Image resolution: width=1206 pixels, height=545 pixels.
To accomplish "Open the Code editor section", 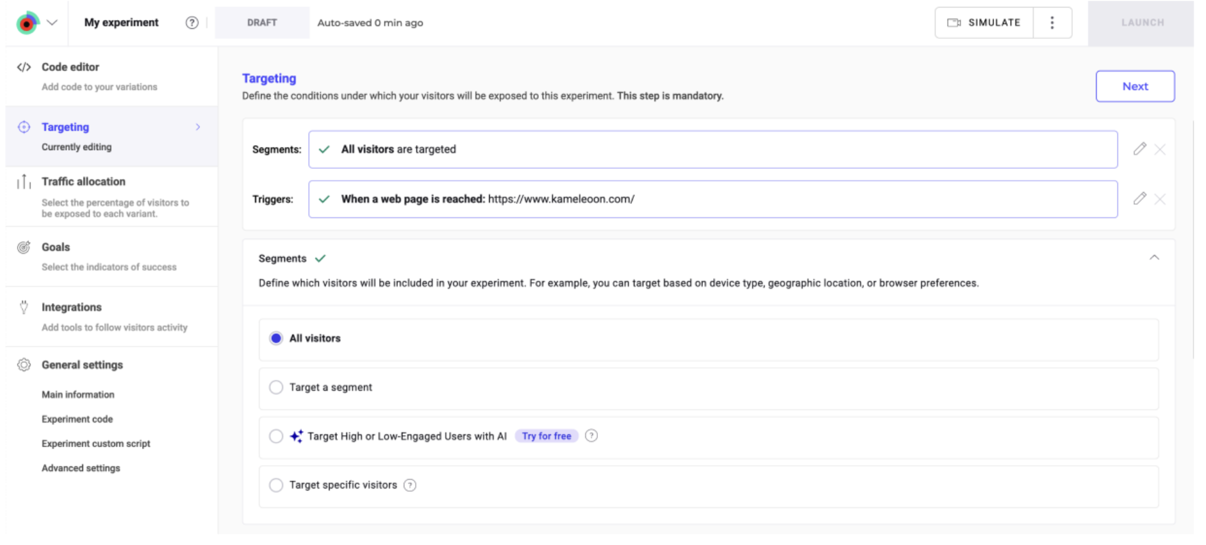I will tap(112, 76).
